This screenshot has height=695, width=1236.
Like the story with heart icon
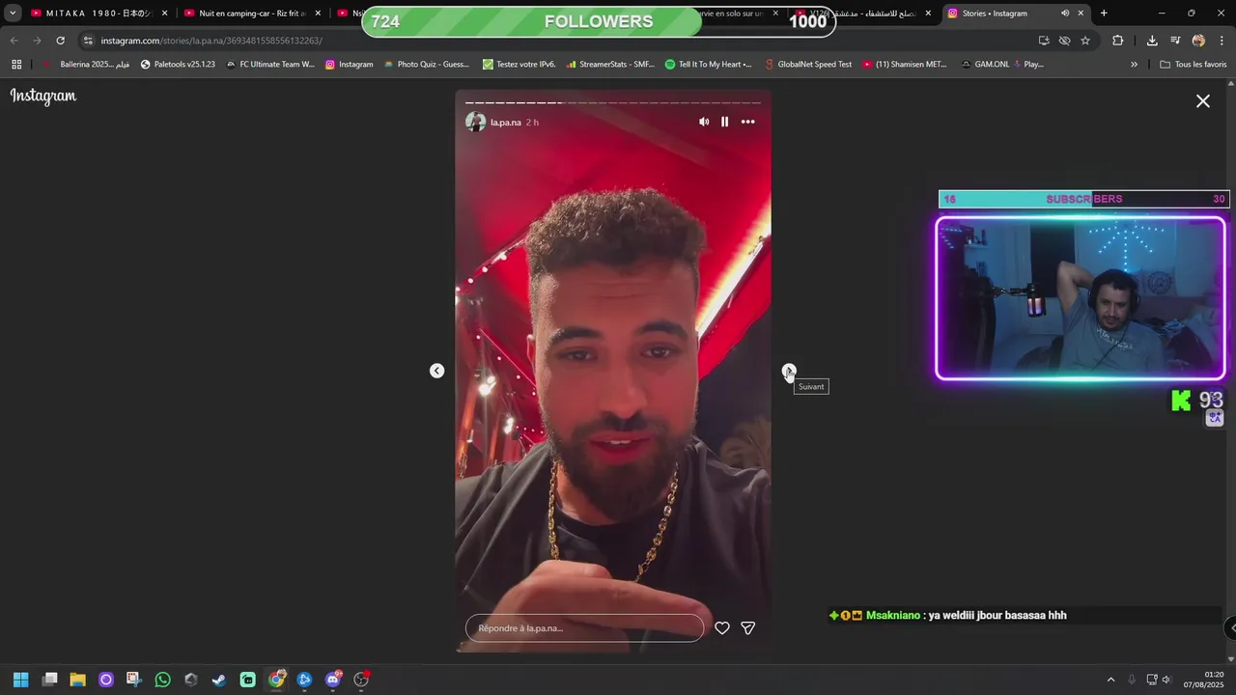pyautogui.click(x=721, y=628)
